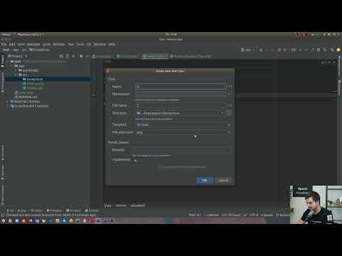
Task: Click the UTF-8 encoding in the status bar
Action: point(254,215)
